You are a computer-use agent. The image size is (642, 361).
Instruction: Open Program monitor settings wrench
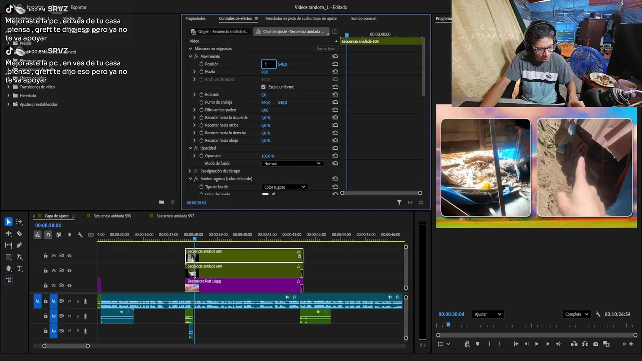click(598, 314)
